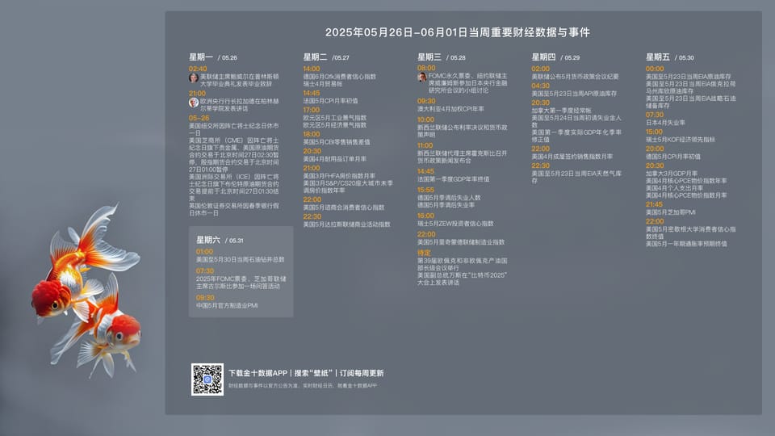Click the 待定 label on Wednesday
Viewport: 775px width, 436px height.
424,253
